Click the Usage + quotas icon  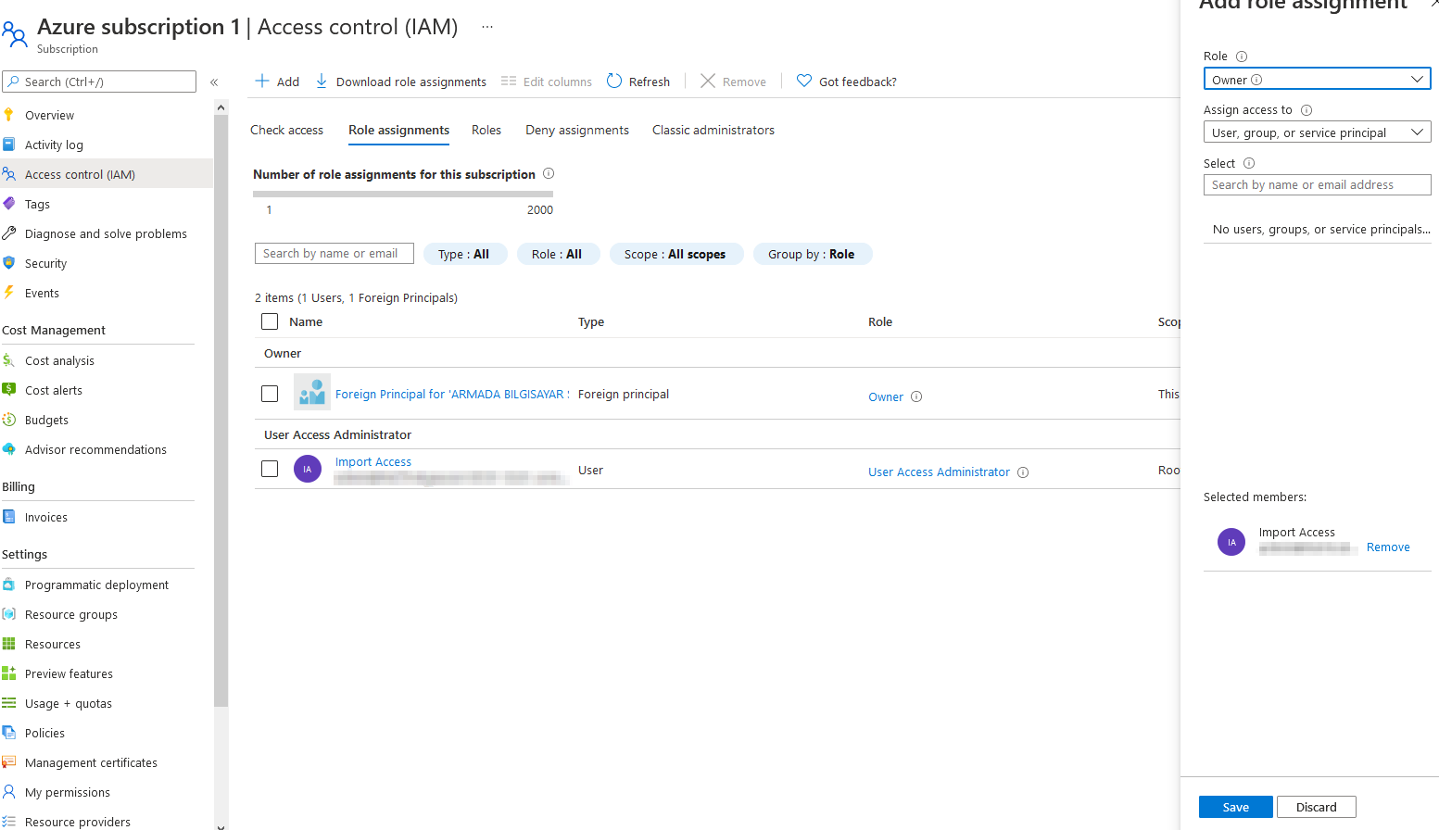(x=8, y=703)
